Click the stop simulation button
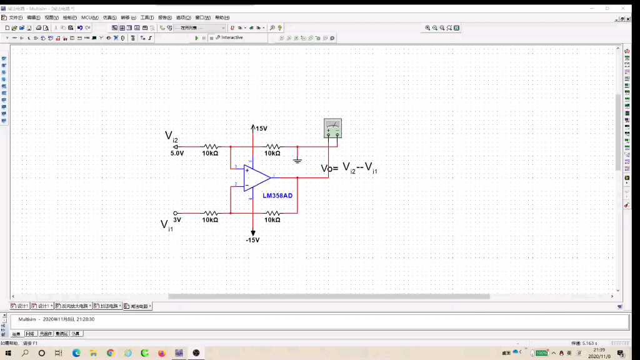 pos(211,38)
